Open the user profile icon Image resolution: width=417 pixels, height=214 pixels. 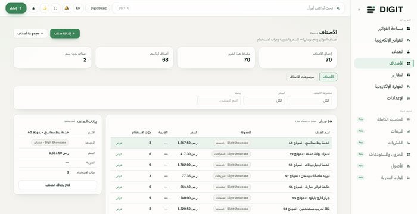click(33, 8)
